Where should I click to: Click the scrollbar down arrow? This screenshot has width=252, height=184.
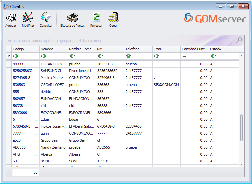241,164
